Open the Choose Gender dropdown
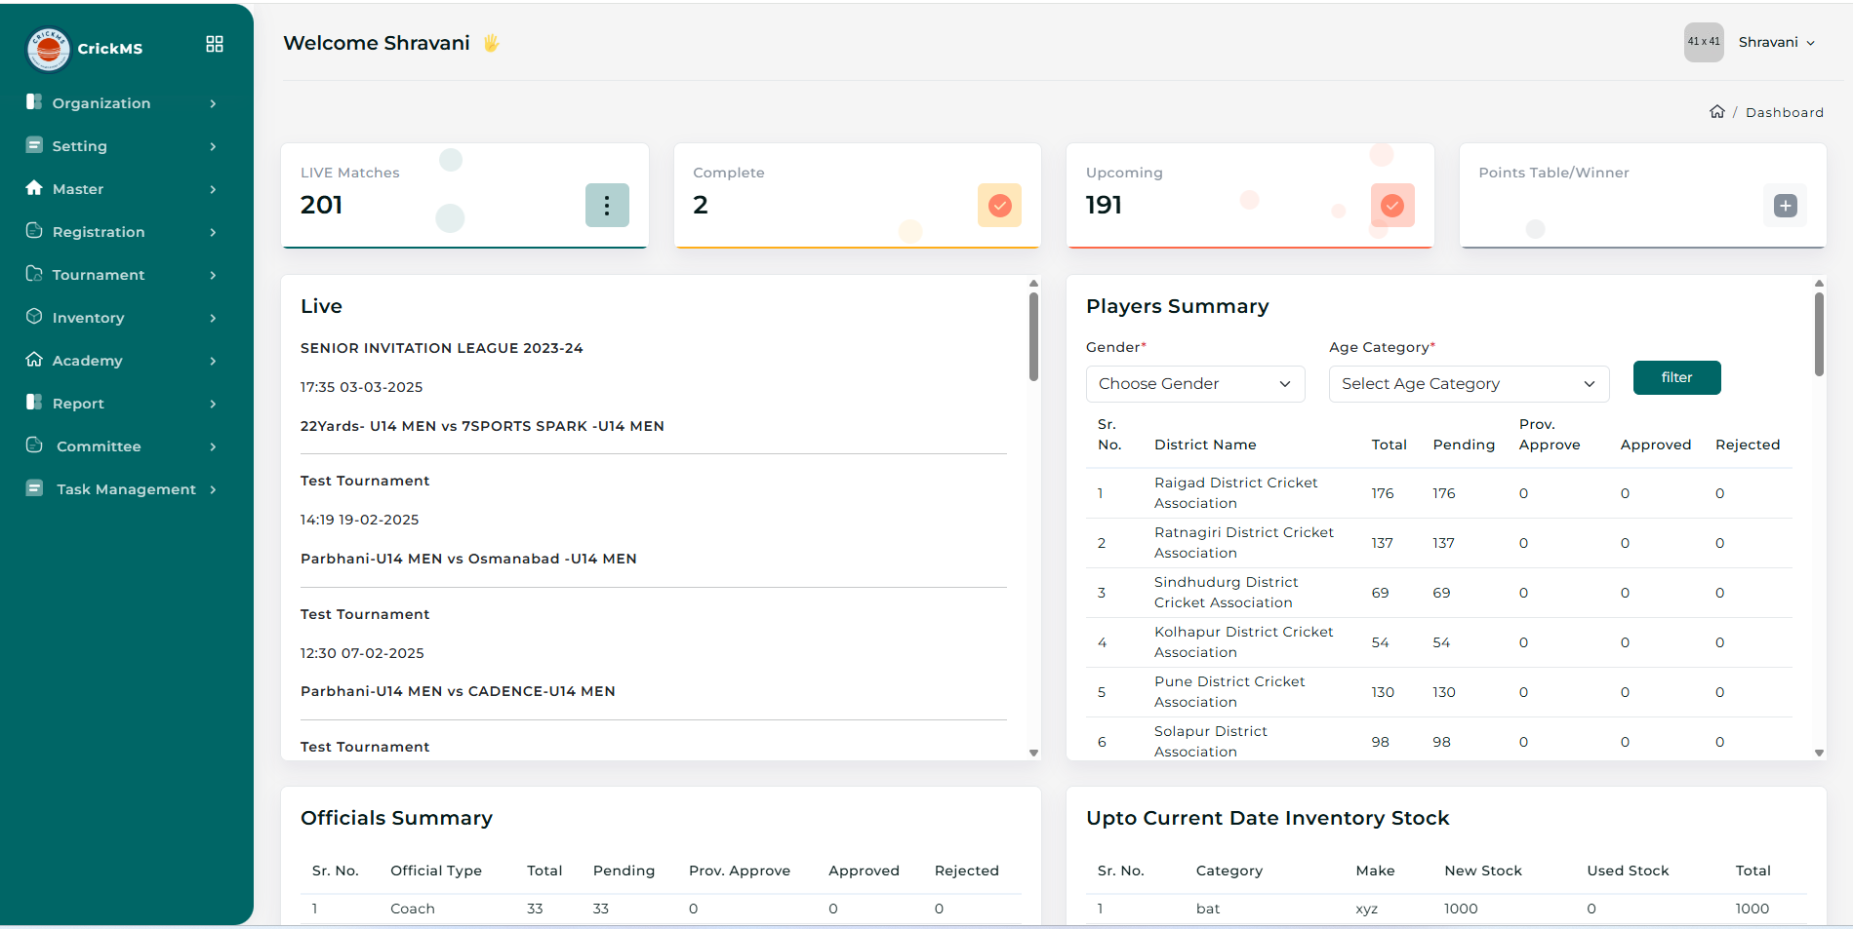 click(x=1194, y=384)
